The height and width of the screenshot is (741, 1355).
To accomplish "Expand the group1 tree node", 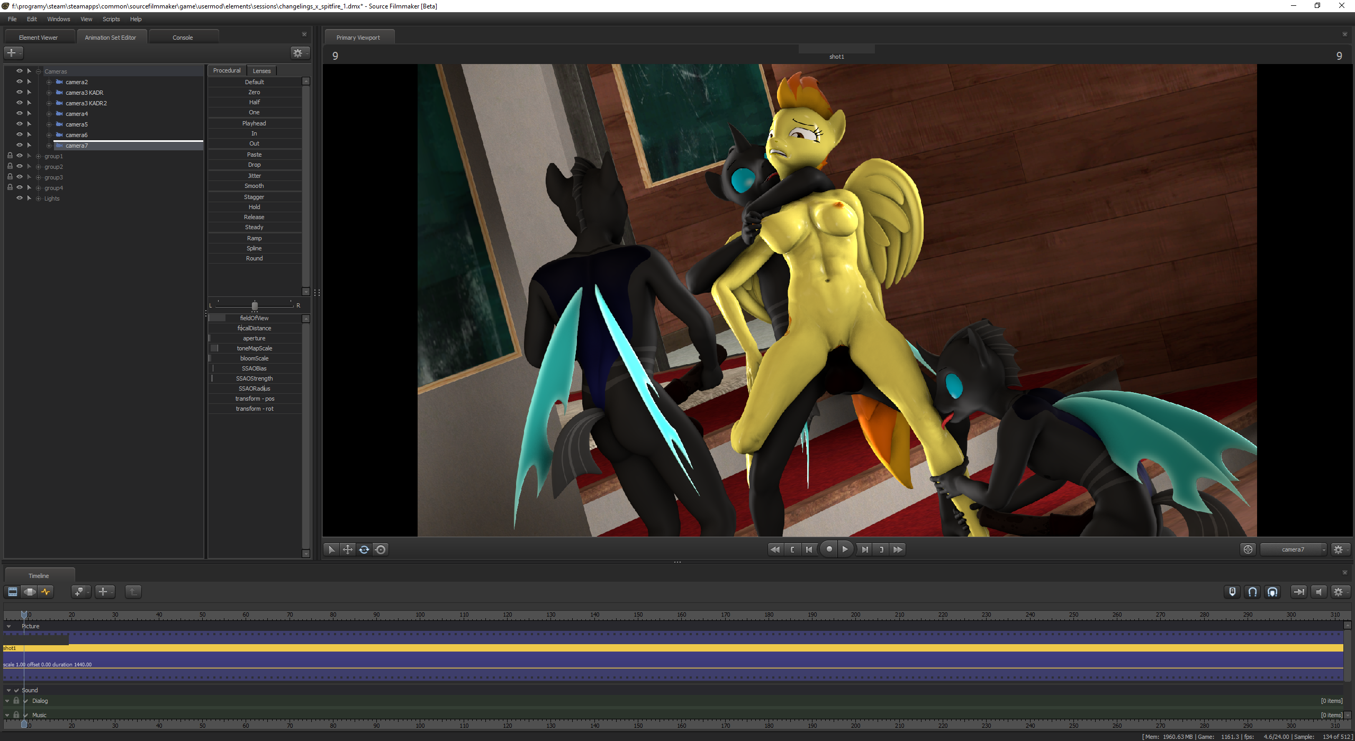I will pos(38,156).
